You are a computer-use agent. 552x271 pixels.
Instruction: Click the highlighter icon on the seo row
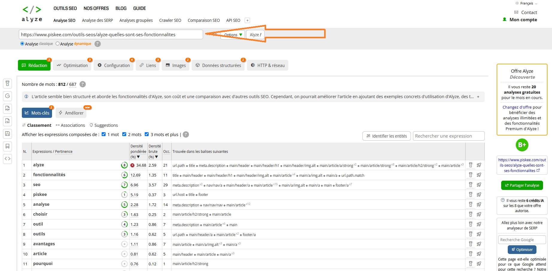click(x=471, y=185)
